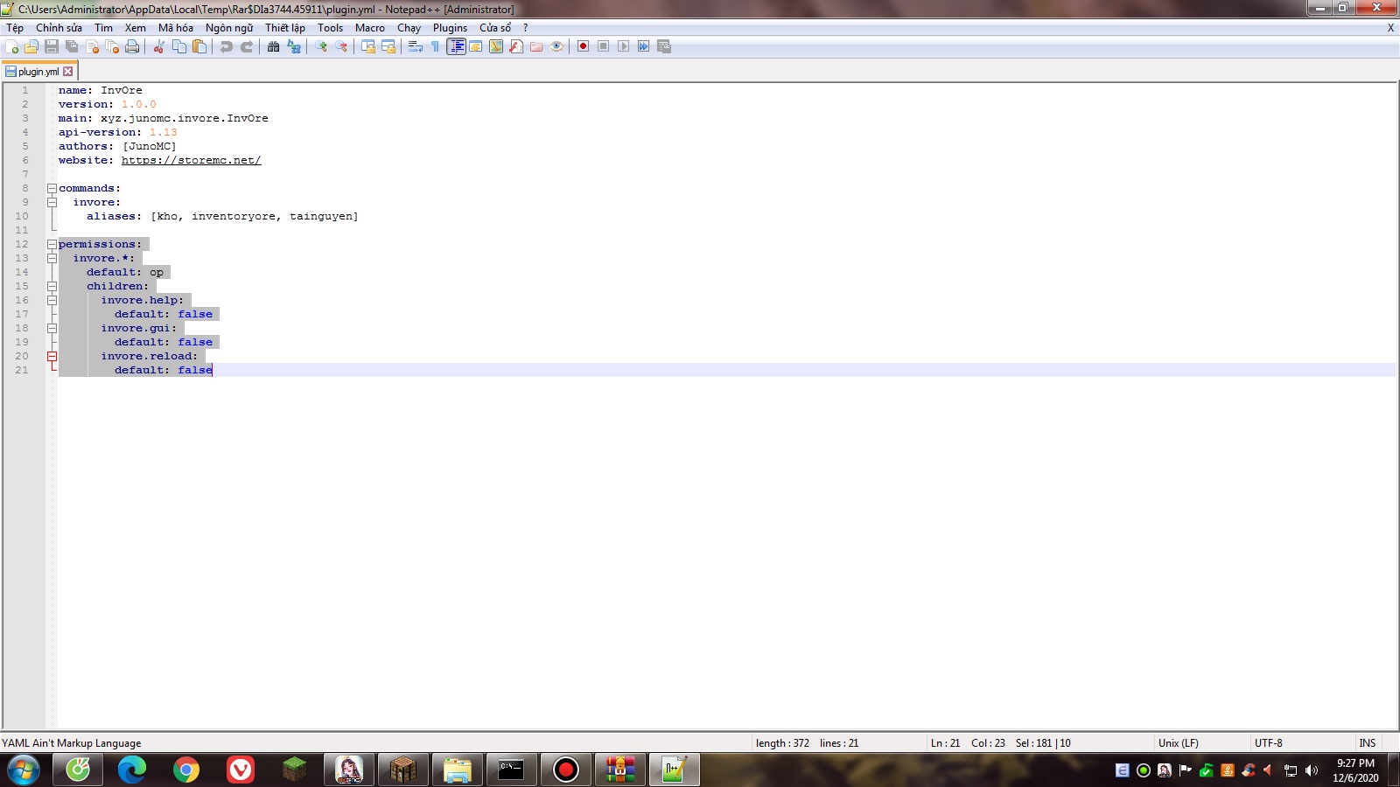Redo the last undone edit
Image resolution: width=1400 pixels, height=787 pixels.
pyautogui.click(x=247, y=46)
